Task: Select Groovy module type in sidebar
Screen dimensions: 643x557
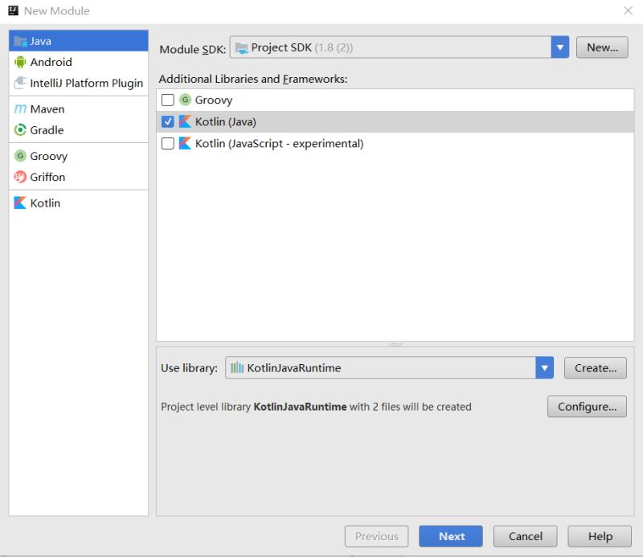Action: coord(78,156)
